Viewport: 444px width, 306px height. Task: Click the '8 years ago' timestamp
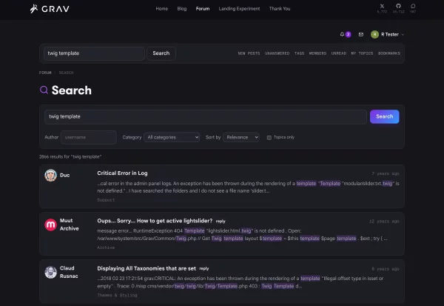(386, 269)
